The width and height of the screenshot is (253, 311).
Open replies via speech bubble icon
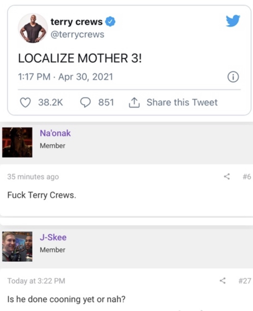[85, 103]
